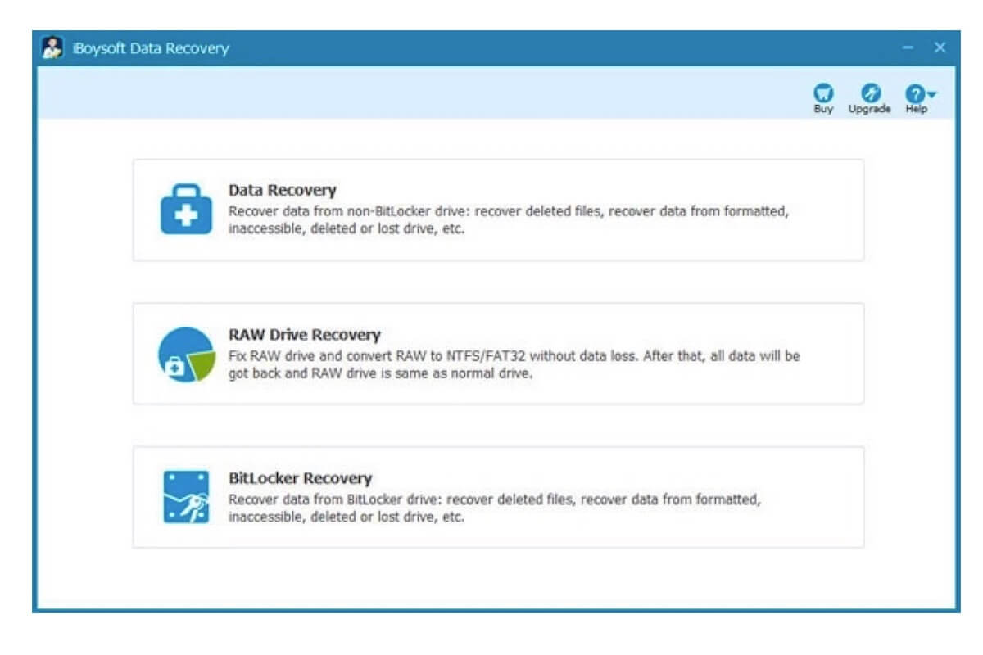Close the iBoysoft Data Recovery window

(940, 47)
